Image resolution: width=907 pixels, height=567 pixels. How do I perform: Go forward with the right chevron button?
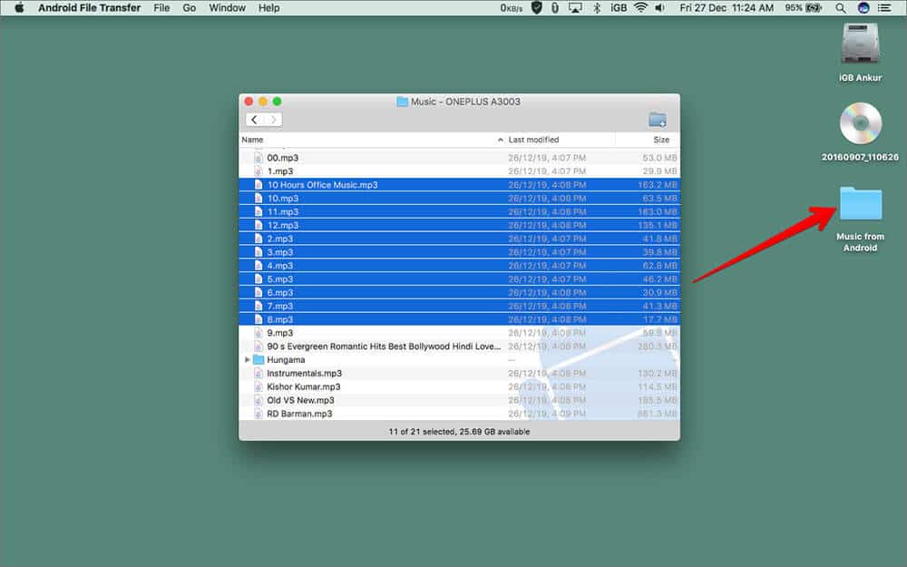tap(273, 120)
